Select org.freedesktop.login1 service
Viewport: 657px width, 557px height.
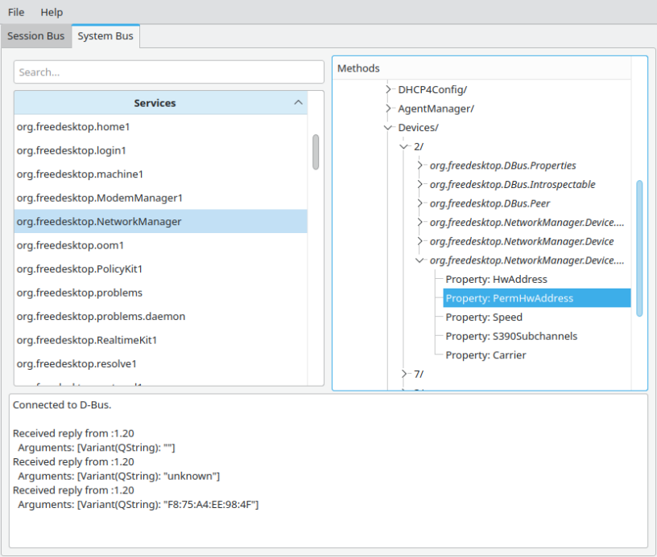coord(72,150)
